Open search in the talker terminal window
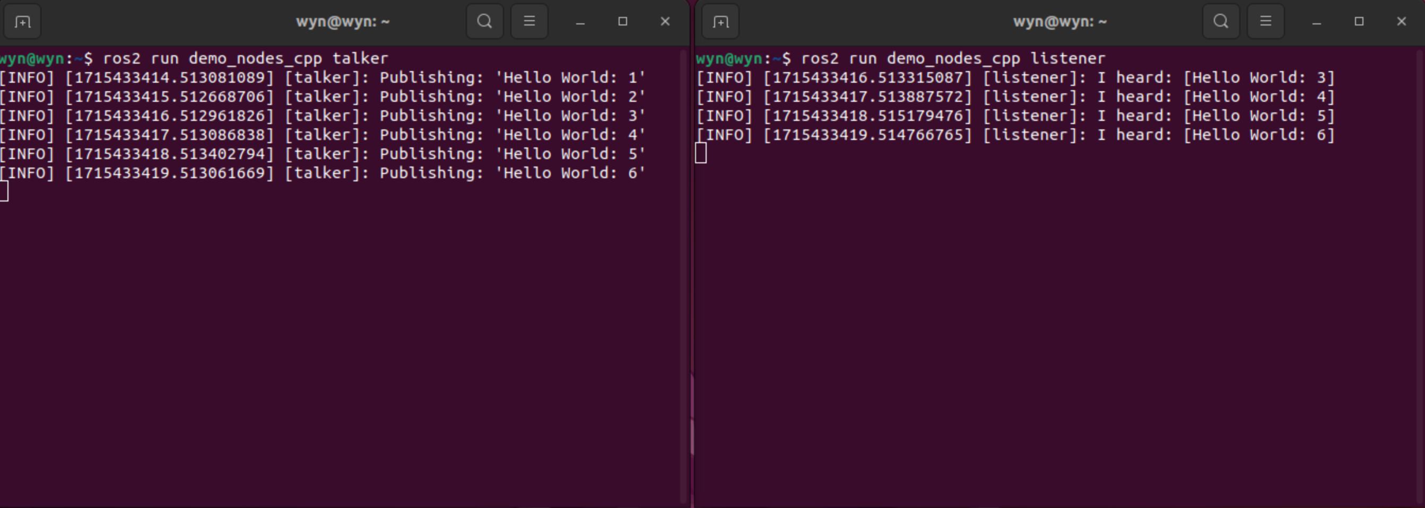The width and height of the screenshot is (1425, 508). (484, 22)
